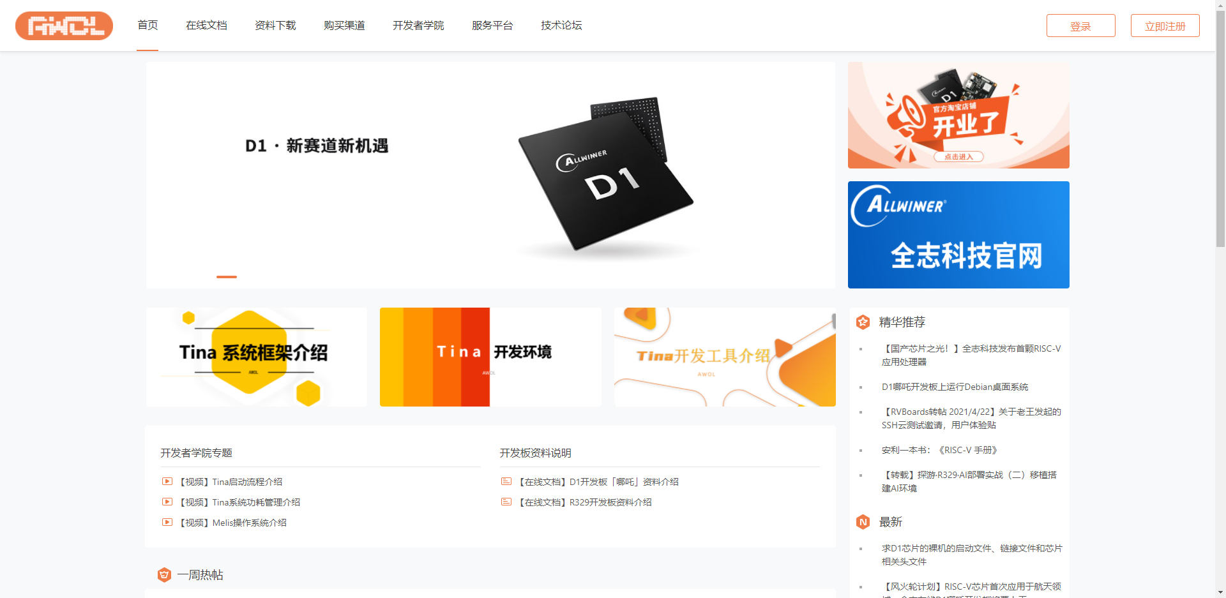The width and height of the screenshot is (1226, 598).
Task: Click the 登录 login button
Action: click(1080, 26)
